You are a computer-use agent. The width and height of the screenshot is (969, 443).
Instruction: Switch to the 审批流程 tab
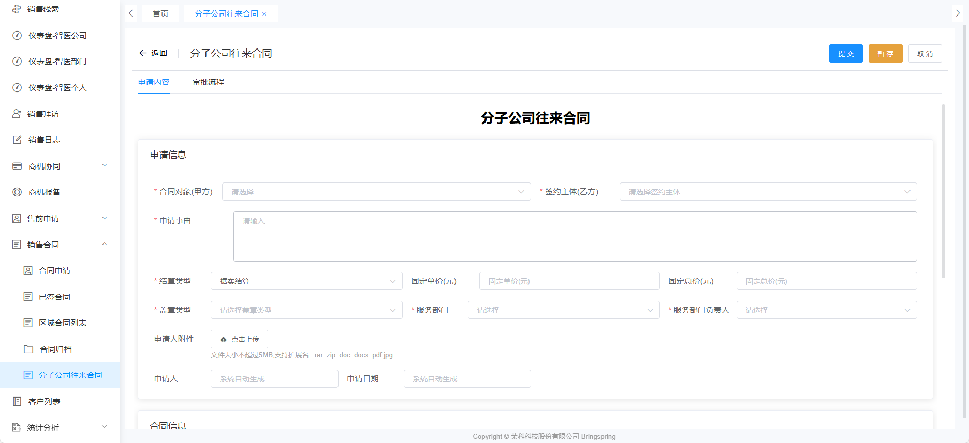pyautogui.click(x=208, y=82)
